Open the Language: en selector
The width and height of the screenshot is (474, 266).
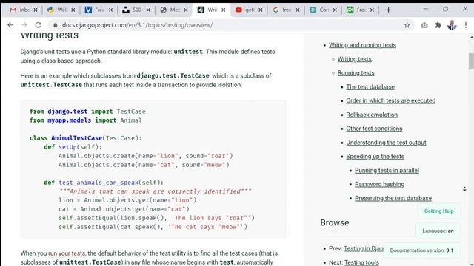[438, 231]
